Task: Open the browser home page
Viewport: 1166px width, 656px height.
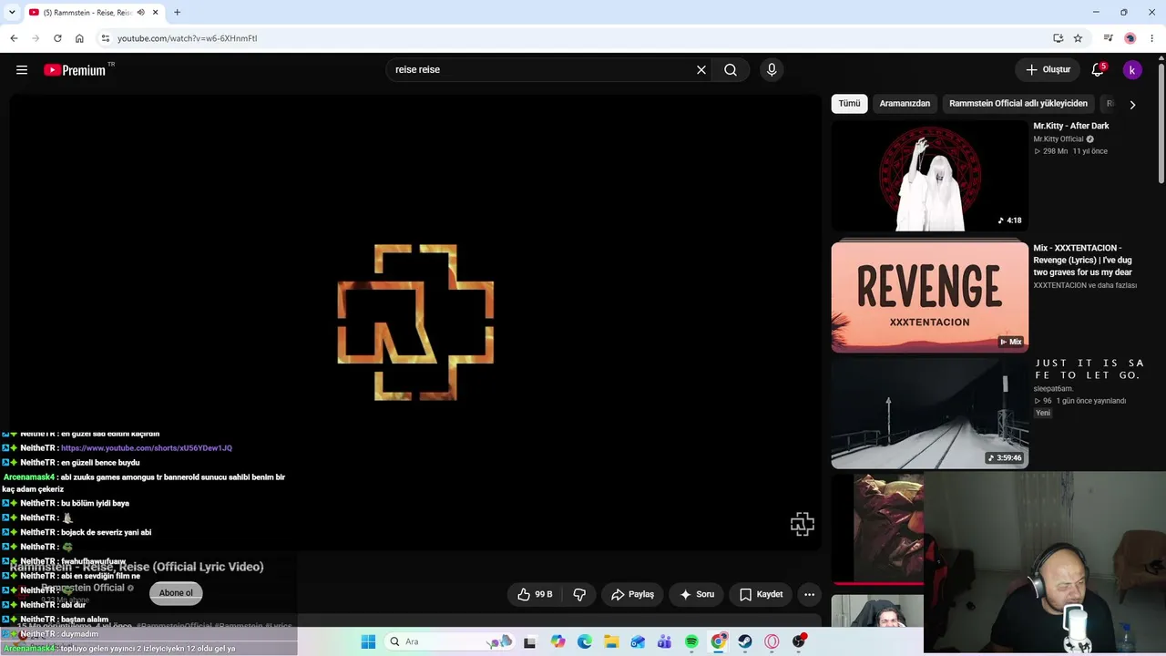Action: pos(79,38)
